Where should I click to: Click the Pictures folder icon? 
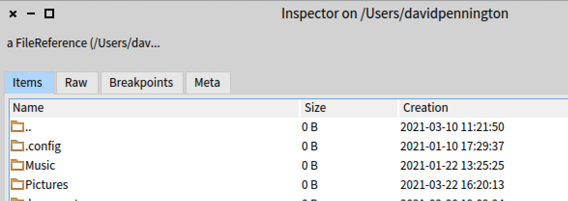point(18,185)
